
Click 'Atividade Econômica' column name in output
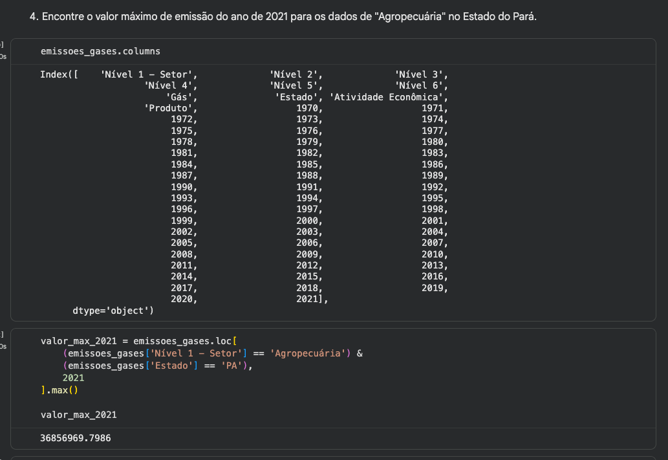[x=387, y=97]
